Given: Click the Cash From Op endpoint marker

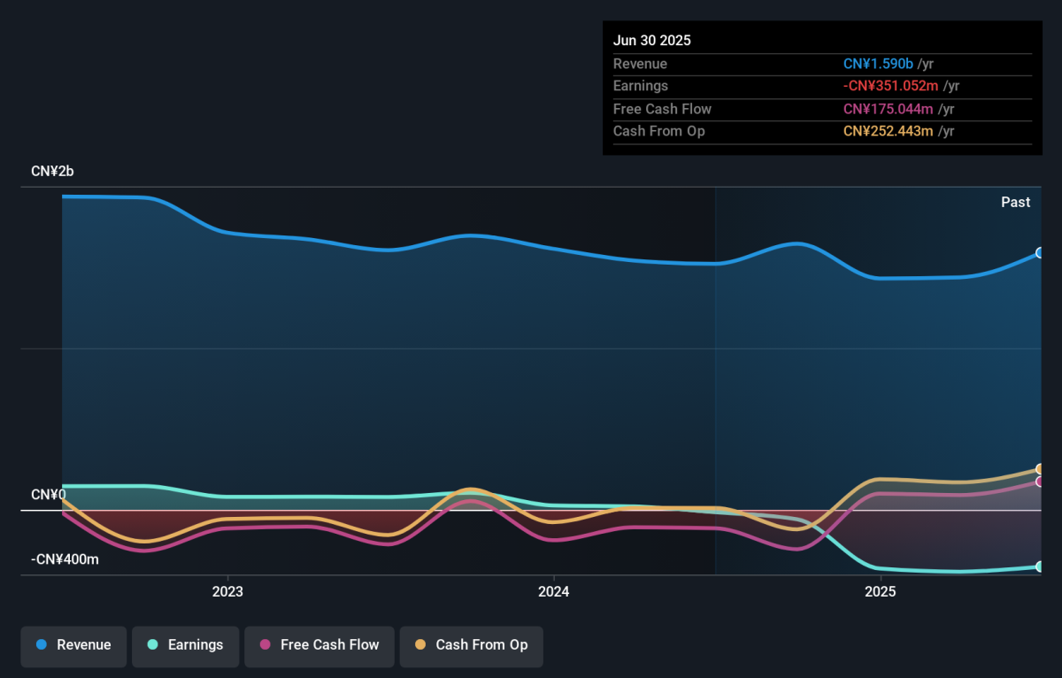Looking at the screenshot, I should [x=1041, y=469].
